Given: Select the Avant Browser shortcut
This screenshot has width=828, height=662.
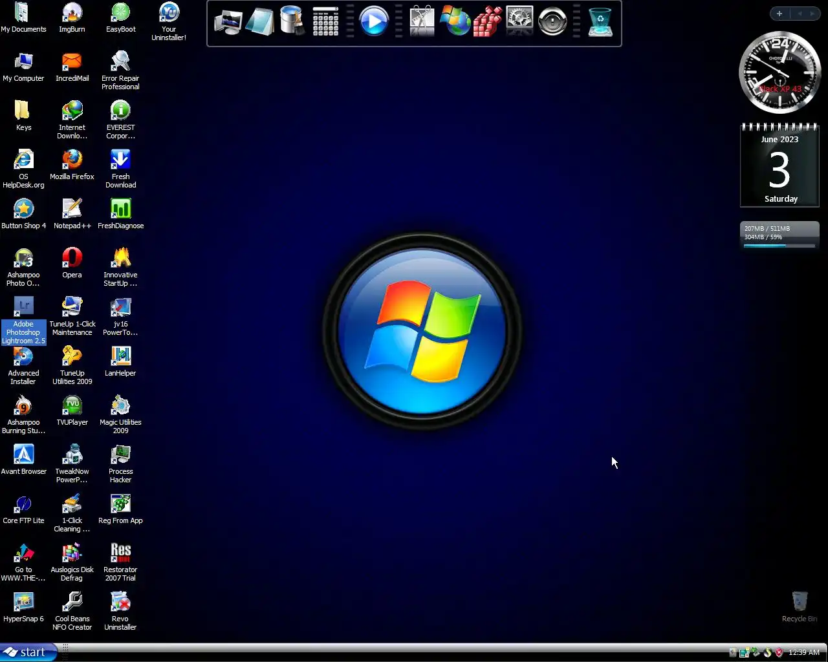Looking at the screenshot, I should pyautogui.click(x=23, y=460).
